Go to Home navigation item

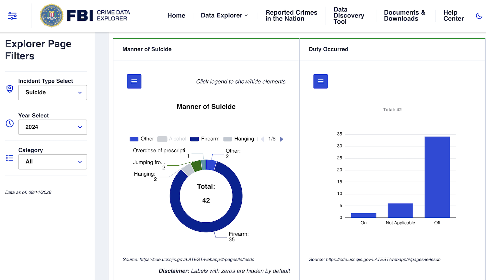[176, 16]
